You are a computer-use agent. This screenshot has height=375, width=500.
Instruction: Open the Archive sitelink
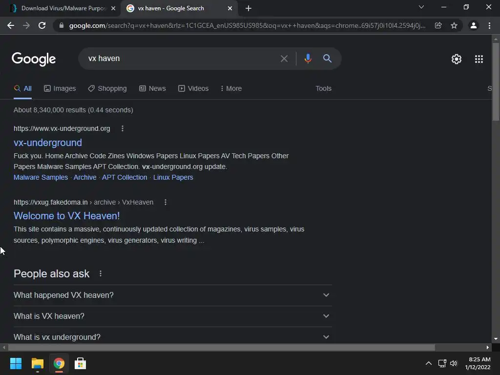[85, 177]
